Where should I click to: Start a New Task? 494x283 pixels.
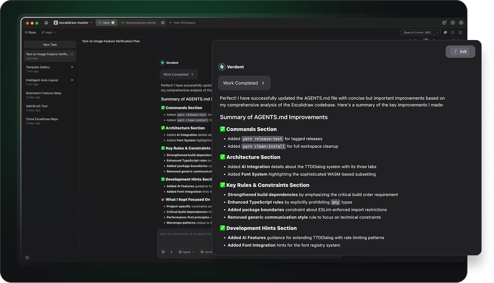[x=50, y=44]
